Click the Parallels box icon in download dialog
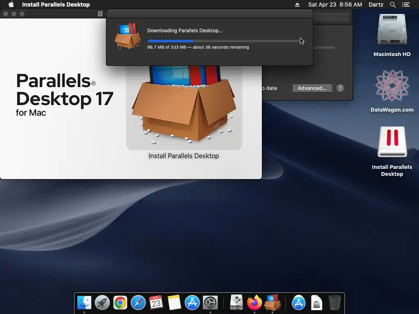The image size is (419, 314). (x=128, y=36)
